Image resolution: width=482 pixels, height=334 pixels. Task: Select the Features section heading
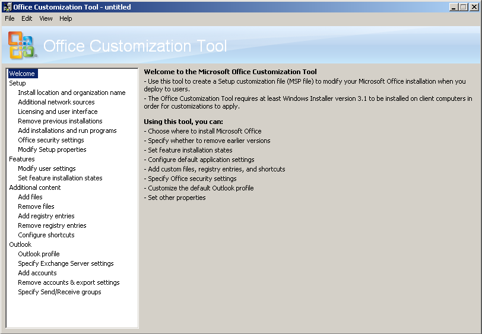click(x=22, y=159)
